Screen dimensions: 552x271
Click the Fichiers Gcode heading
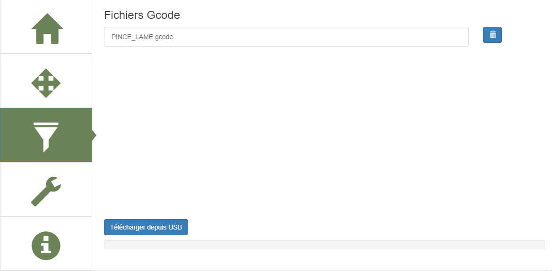pyautogui.click(x=142, y=15)
